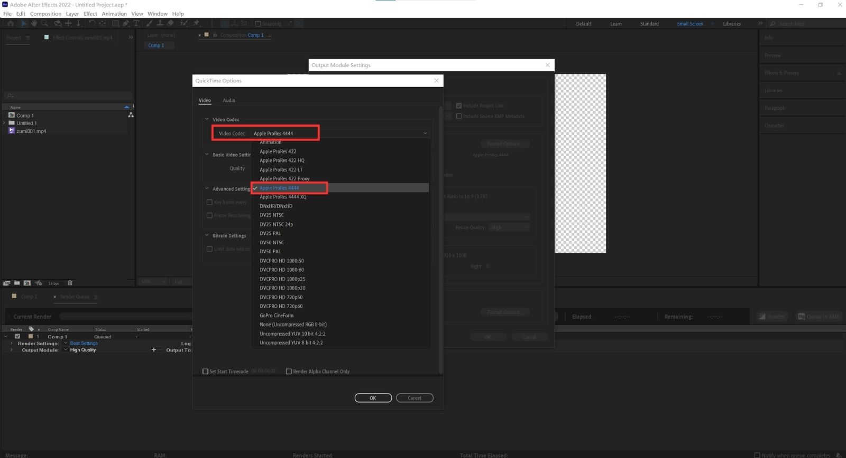
Task: Click the Home icon in toolbar
Action: coord(11,23)
